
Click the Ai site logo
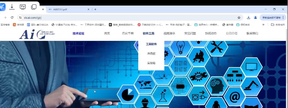[37, 34]
